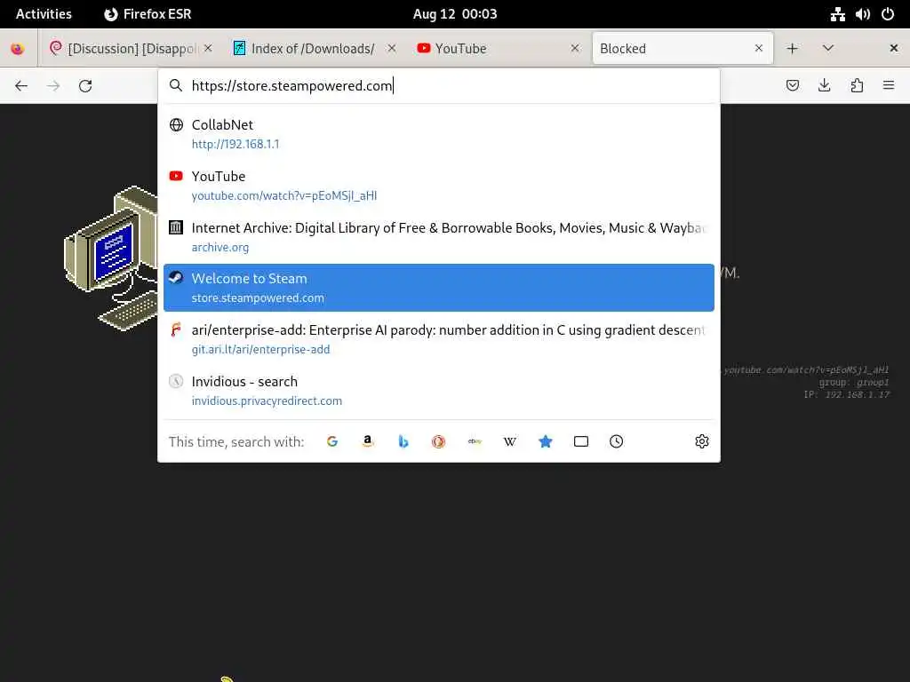Search with eBay this time

(475, 441)
